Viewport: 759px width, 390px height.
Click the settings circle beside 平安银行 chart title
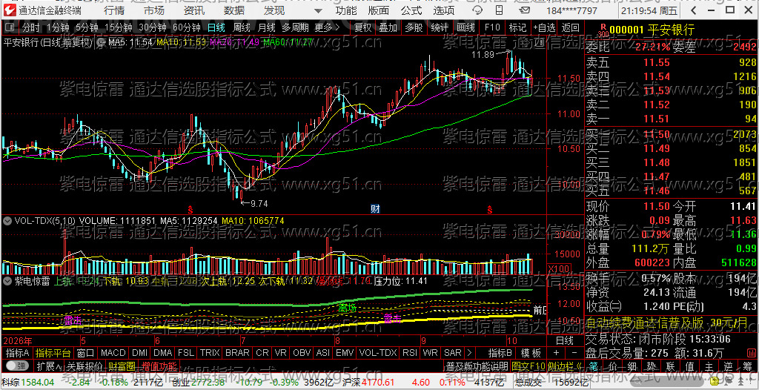click(x=101, y=43)
